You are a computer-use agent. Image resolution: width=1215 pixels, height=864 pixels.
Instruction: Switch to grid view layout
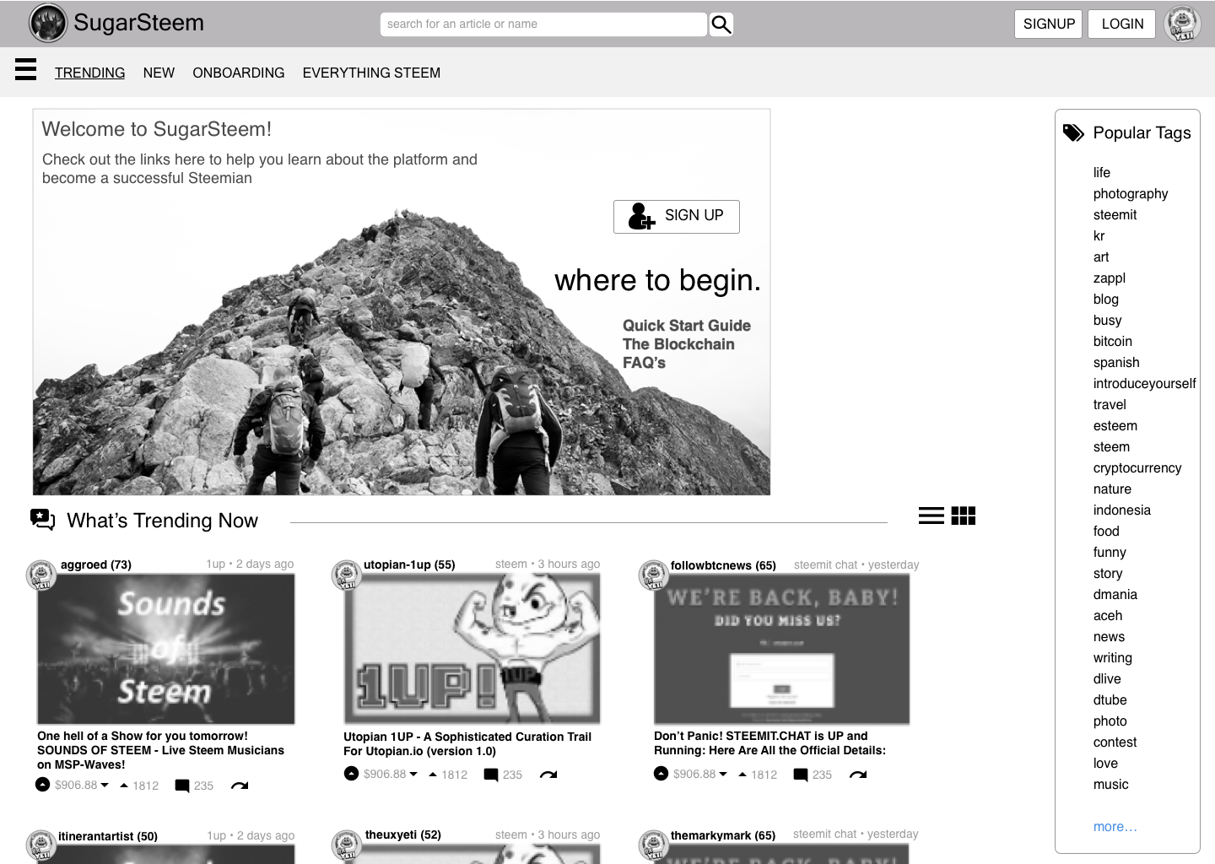click(x=964, y=516)
